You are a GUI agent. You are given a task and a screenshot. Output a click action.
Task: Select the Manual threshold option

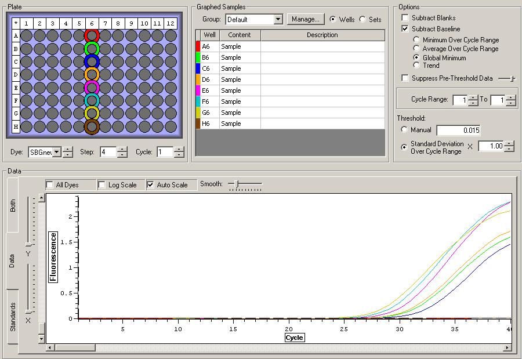pyautogui.click(x=404, y=129)
